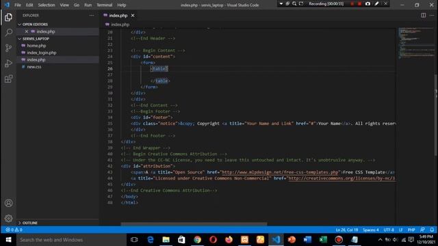This screenshot has width=438, height=246.
Task: Open notifications bell in status bar
Action: click(x=432, y=230)
